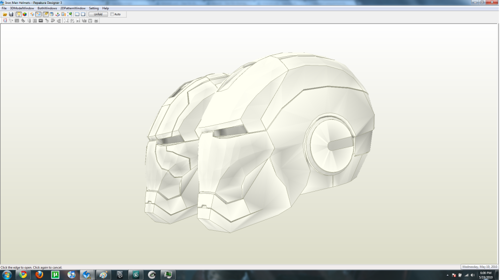This screenshot has width=501, height=280.
Task: Show hidden system tray icons arrow
Action: 447,275
